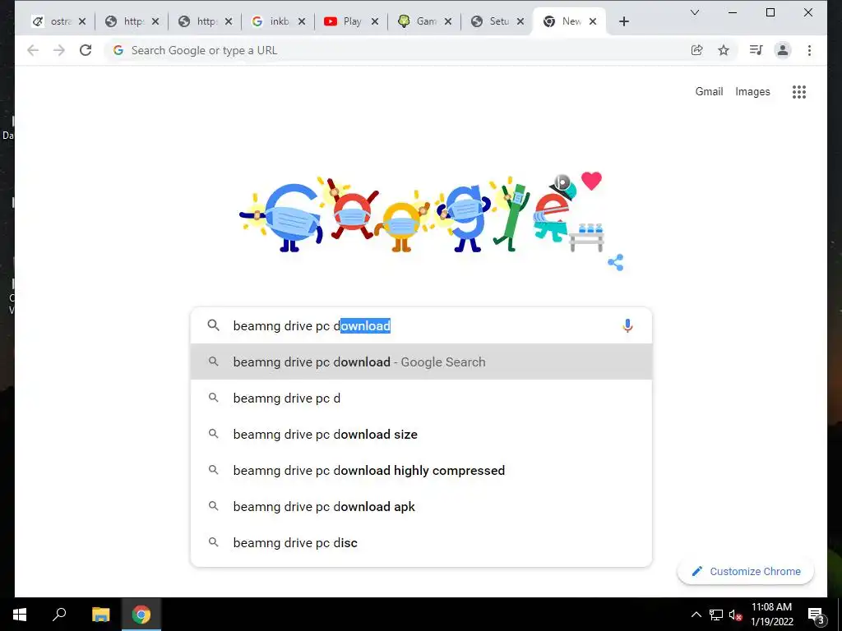Open network status tray icon
The image size is (842, 631).
point(716,615)
